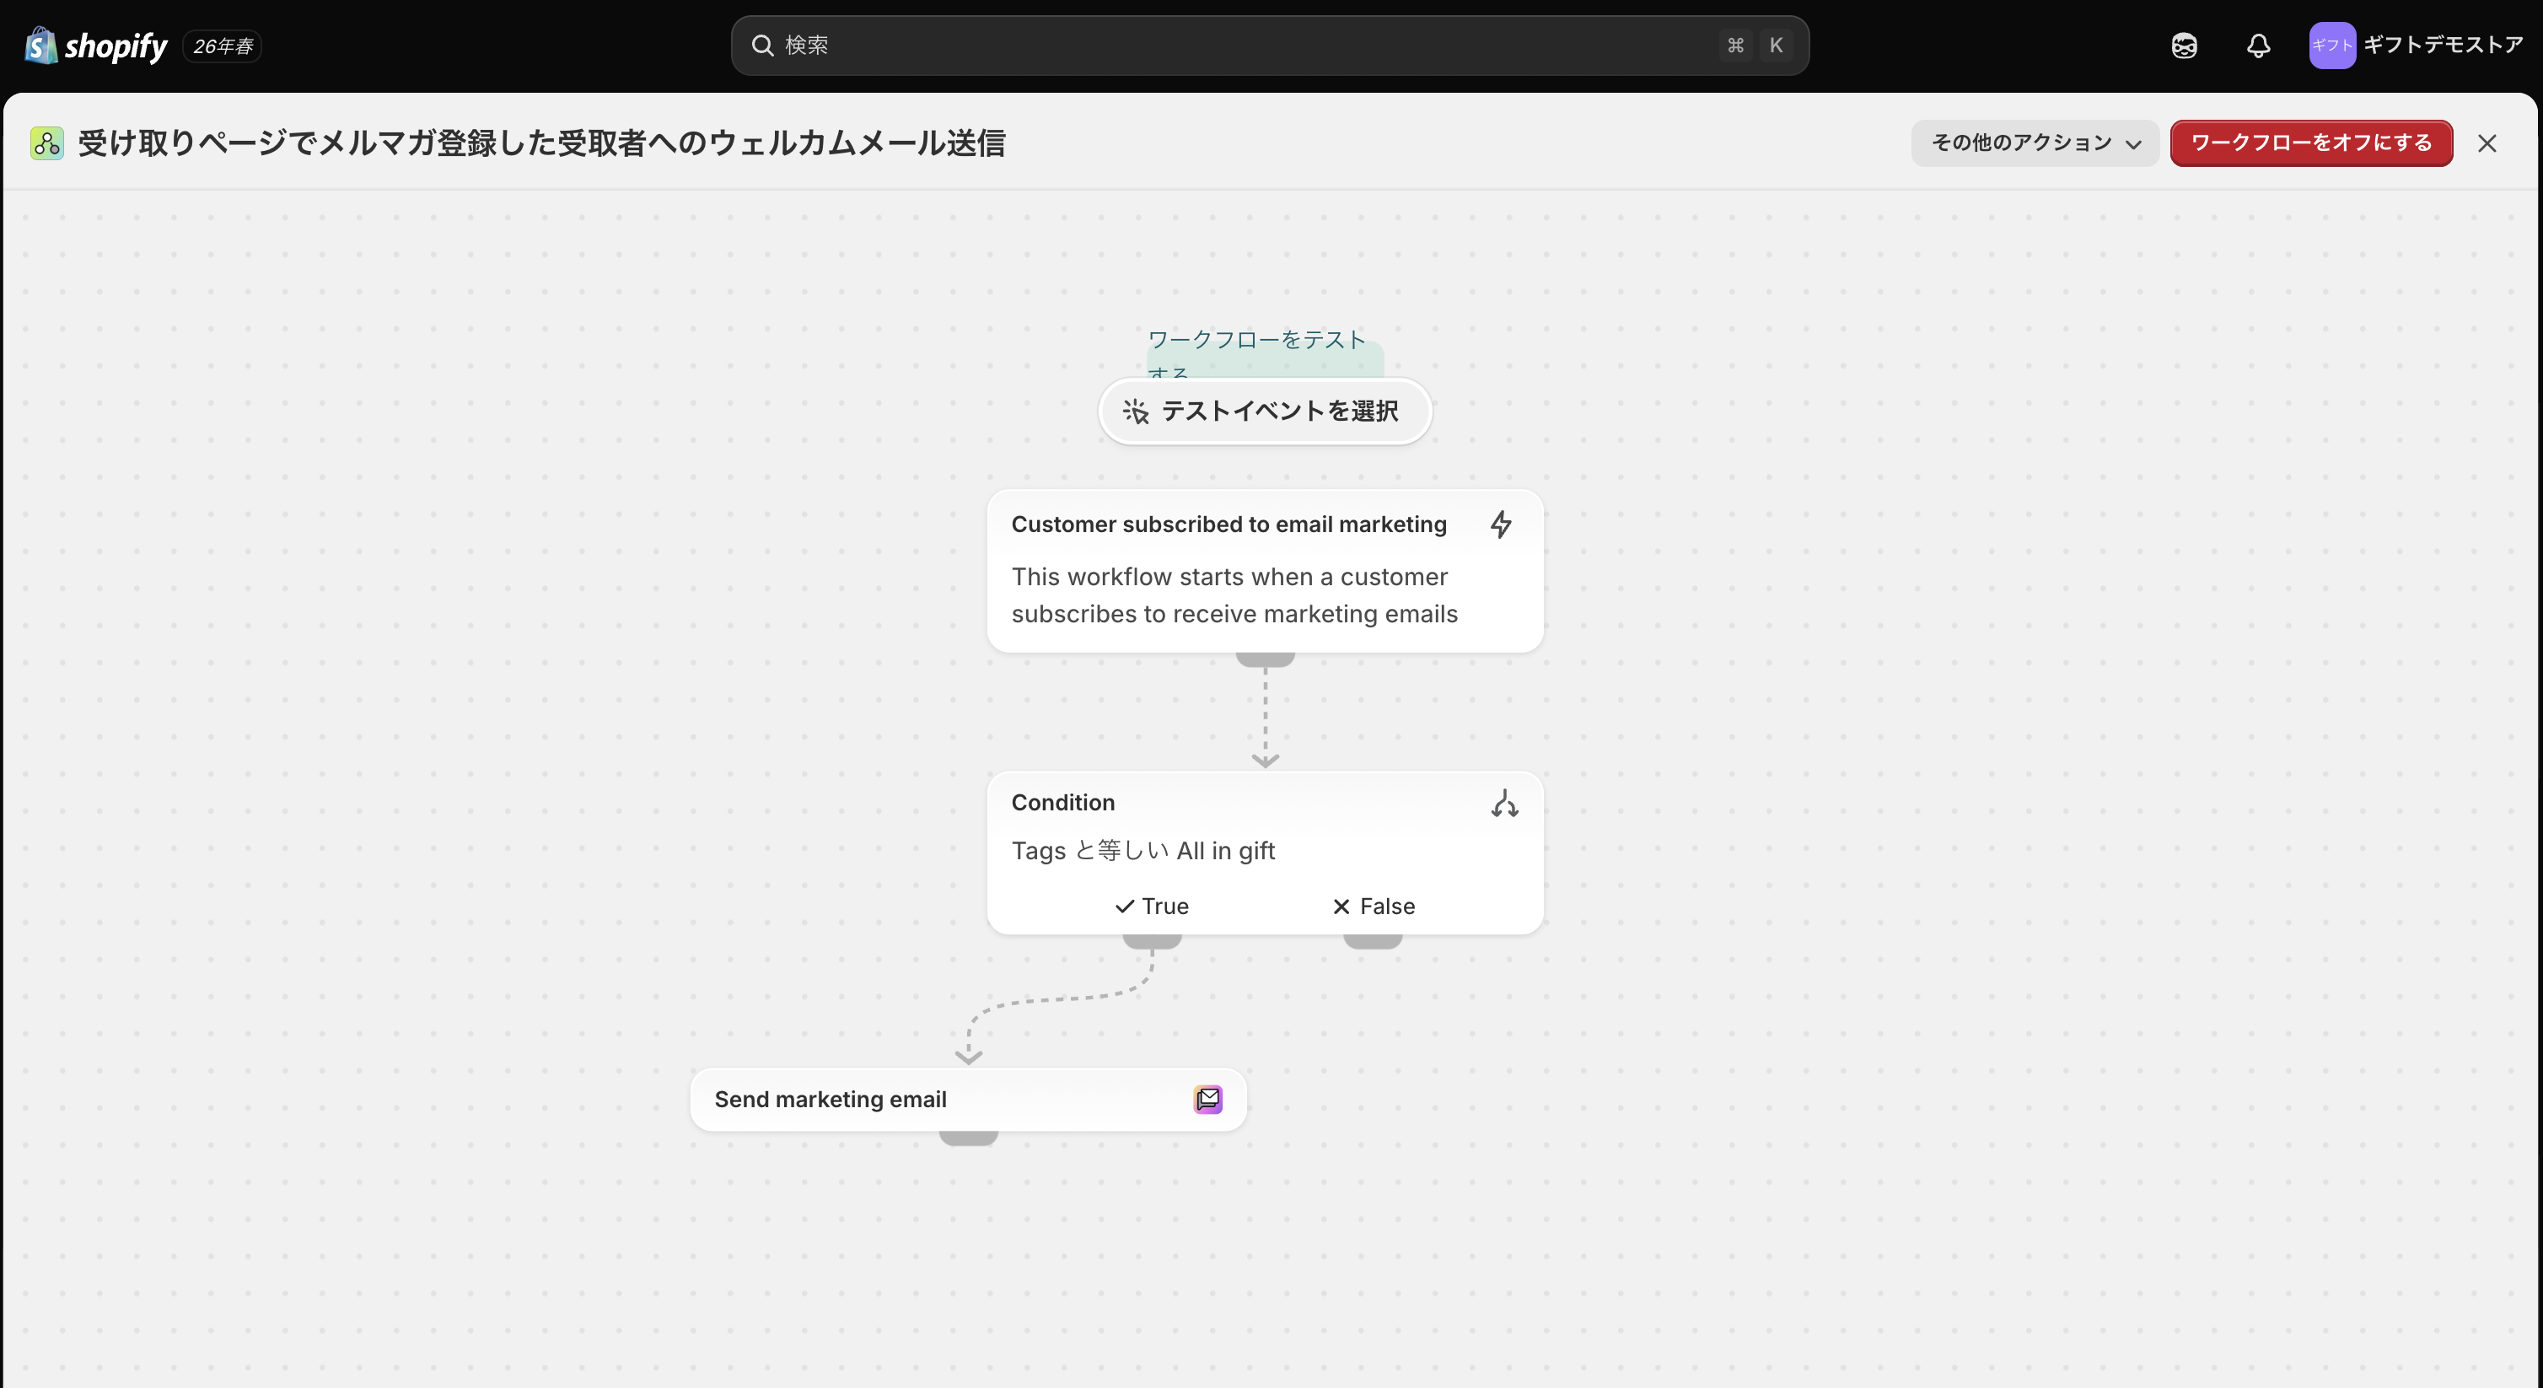
Task: Click the False X icon
Action: 1341,907
